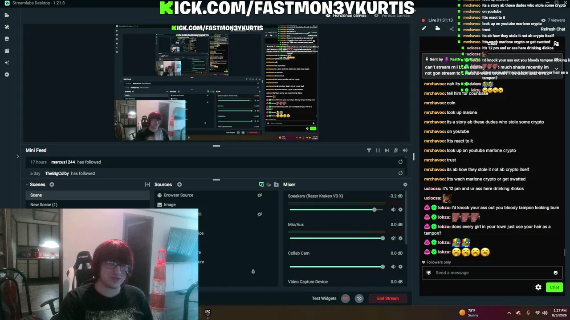Open advanced audio settings in Mixer header
Viewport: 570px width, 320px height.
pos(405,184)
